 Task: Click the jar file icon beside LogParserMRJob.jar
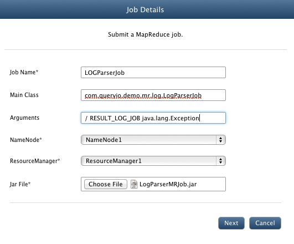[134, 184]
